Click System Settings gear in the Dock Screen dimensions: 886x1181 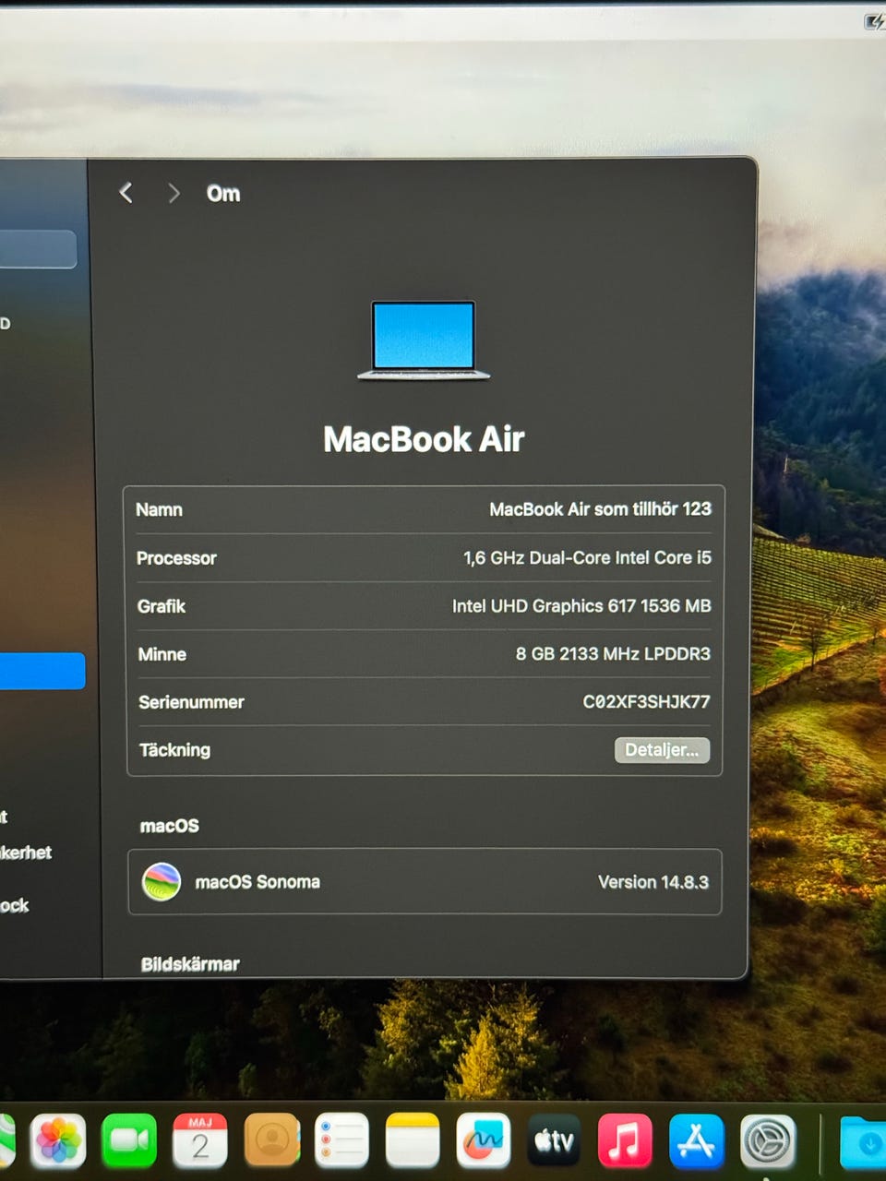(x=768, y=1142)
